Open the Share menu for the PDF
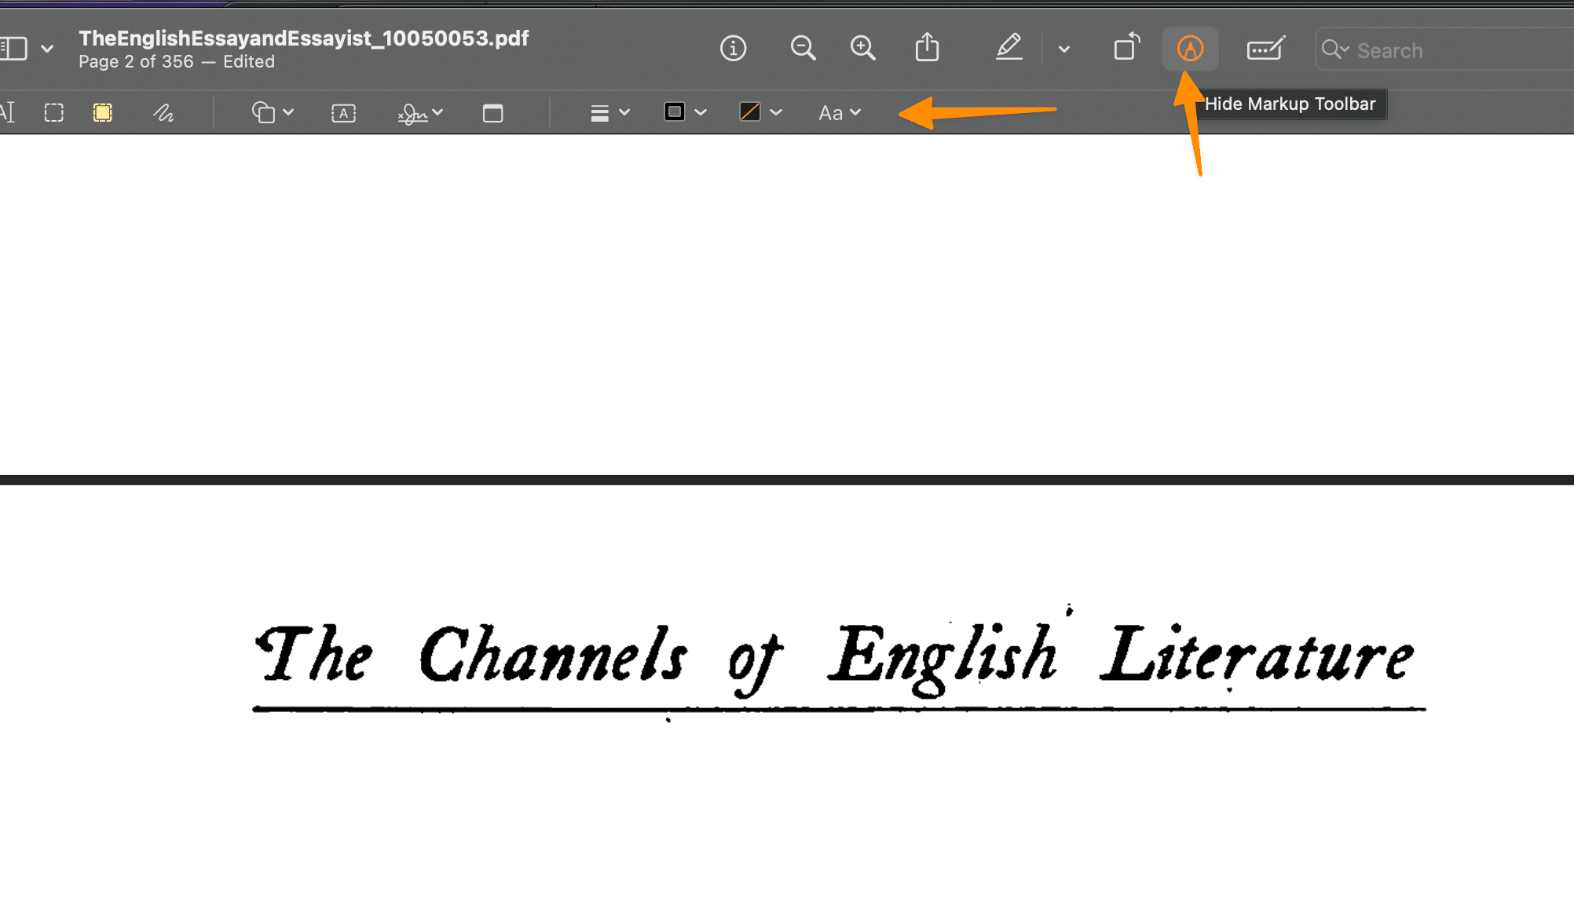The width and height of the screenshot is (1574, 917). tap(927, 48)
